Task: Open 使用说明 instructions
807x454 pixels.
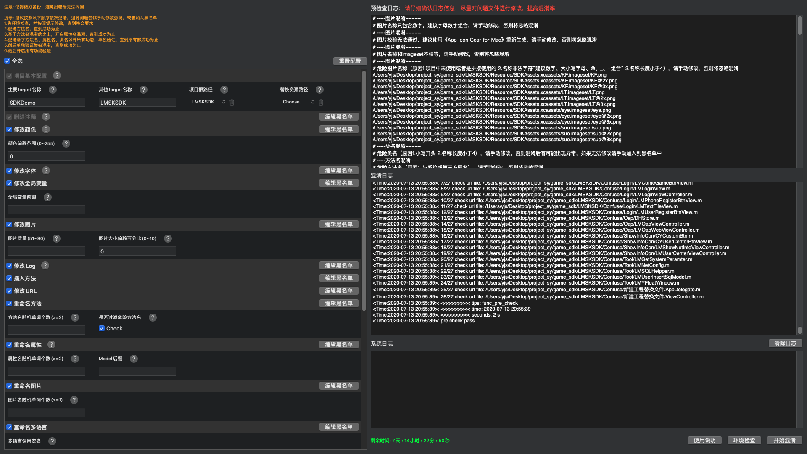Action: coord(704,441)
